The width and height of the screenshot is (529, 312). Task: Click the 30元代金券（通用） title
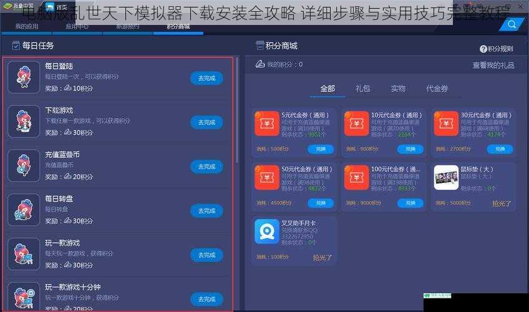click(486, 115)
